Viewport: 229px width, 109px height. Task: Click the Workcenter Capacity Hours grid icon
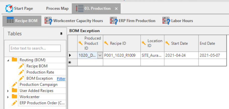click(x=48, y=20)
